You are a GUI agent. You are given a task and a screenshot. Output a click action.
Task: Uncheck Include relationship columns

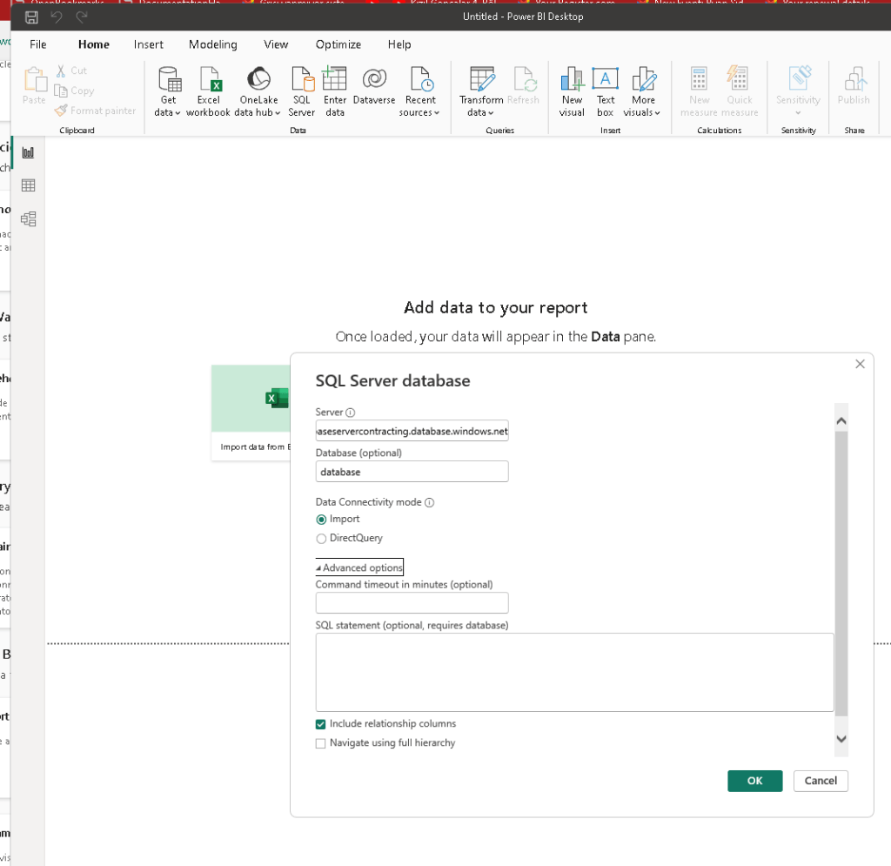pos(320,724)
